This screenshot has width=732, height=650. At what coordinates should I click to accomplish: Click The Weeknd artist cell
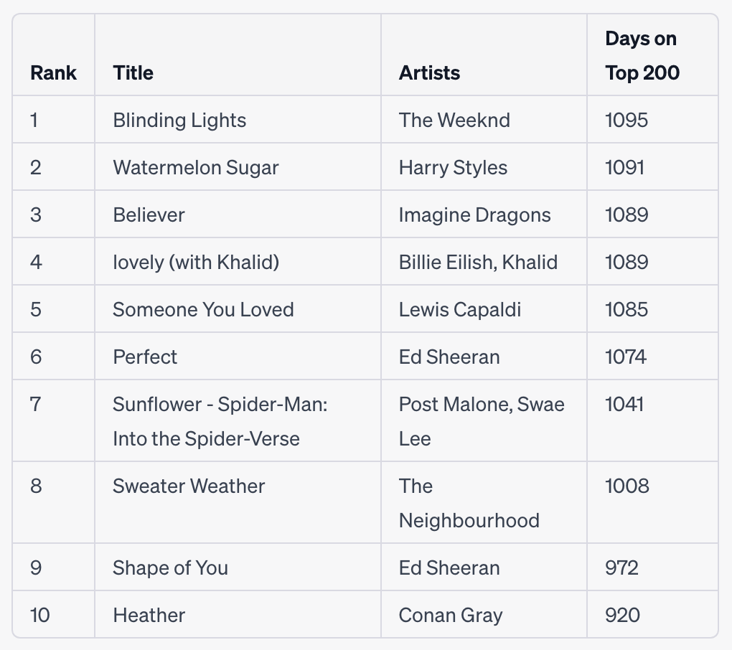[x=454, y=120]
